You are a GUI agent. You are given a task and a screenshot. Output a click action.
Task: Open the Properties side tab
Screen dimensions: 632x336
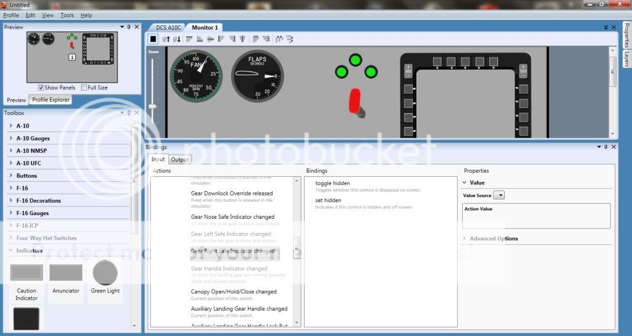(x=626, y=35)
